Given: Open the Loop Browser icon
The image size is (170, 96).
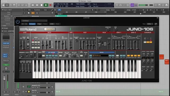Looking at the screenshot, I should [x=163, y=5].
